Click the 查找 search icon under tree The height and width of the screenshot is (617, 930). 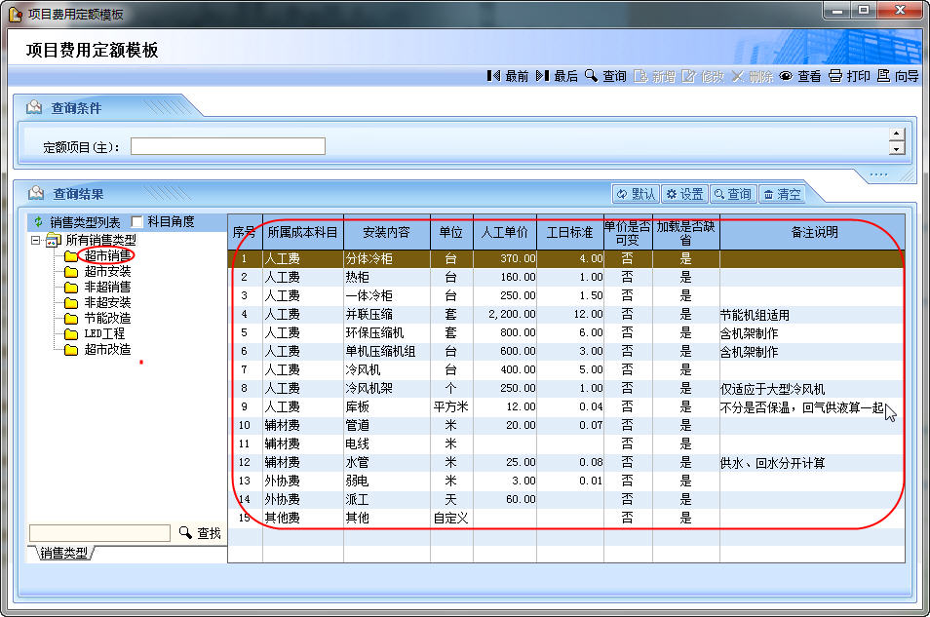(200, 533)
